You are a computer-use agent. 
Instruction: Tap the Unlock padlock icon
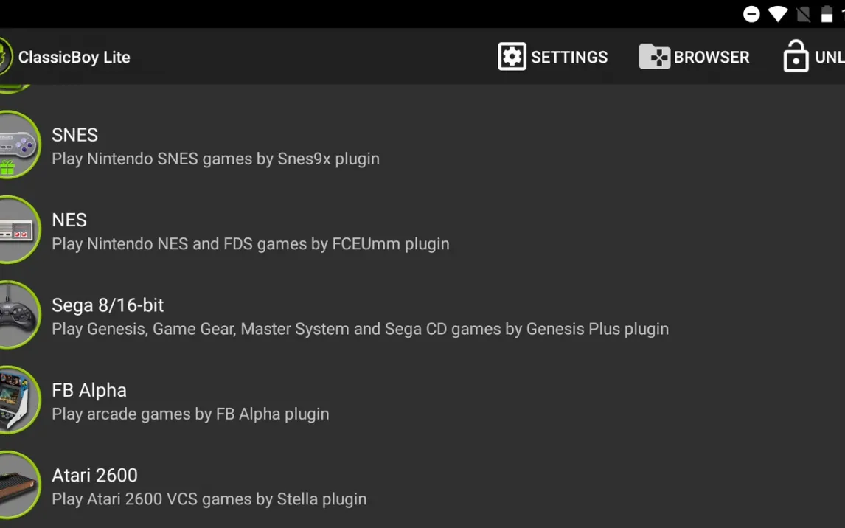point(796,56)
